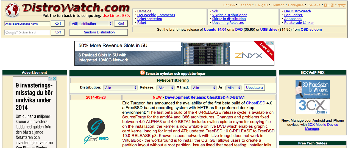
Task: Open the Distribution filter dropdown
Action: [120, 88]
